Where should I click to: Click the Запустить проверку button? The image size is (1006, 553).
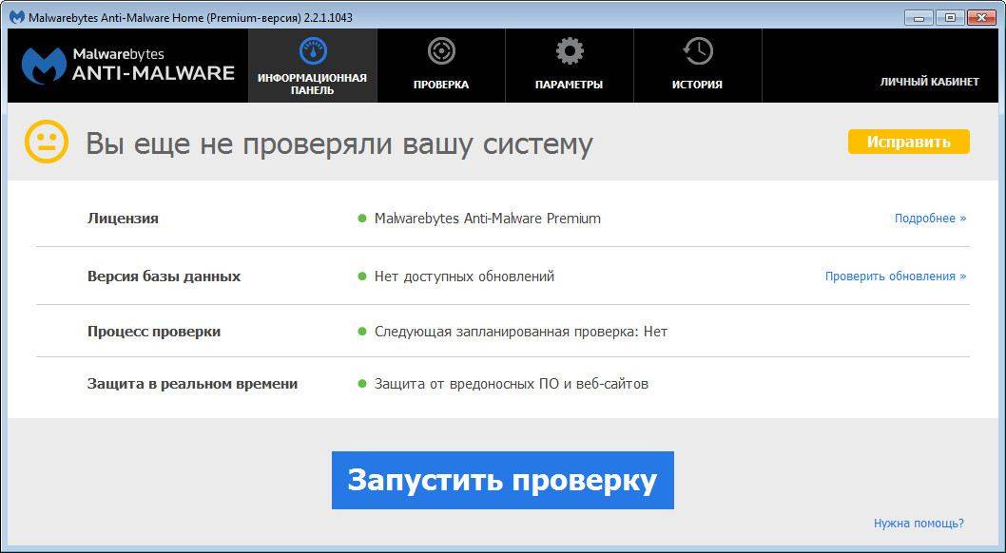[502, 480]
